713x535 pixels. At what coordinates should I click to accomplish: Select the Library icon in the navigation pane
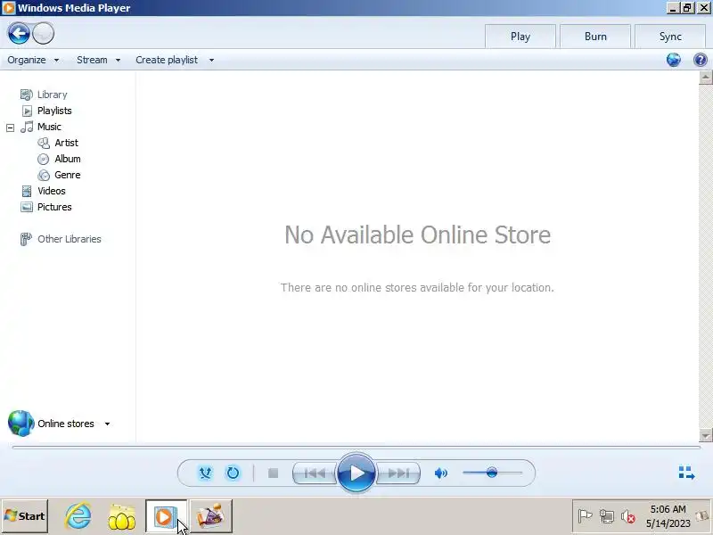pyautogui.click(x=27, y=95)
